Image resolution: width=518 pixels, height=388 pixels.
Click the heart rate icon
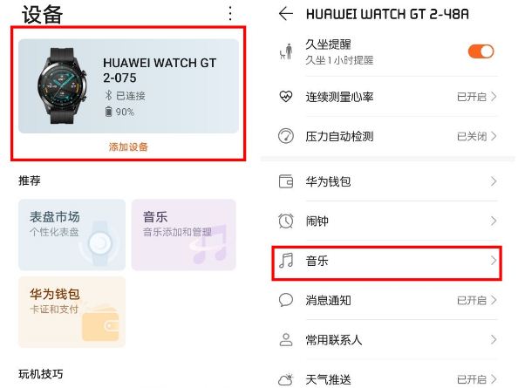286,97
